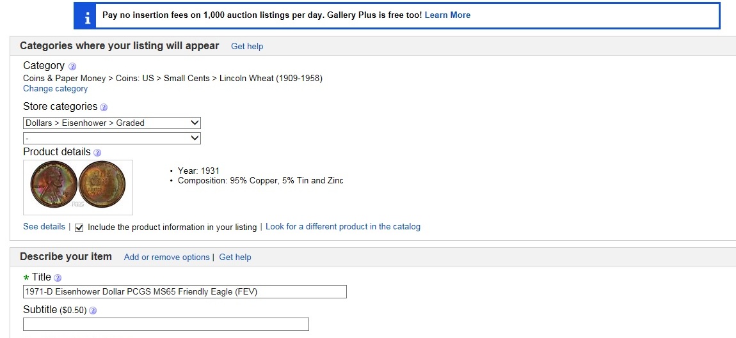The image size is (736, 338).
Task: Click the blue info icon in the banner
Action: click(85, 15)
